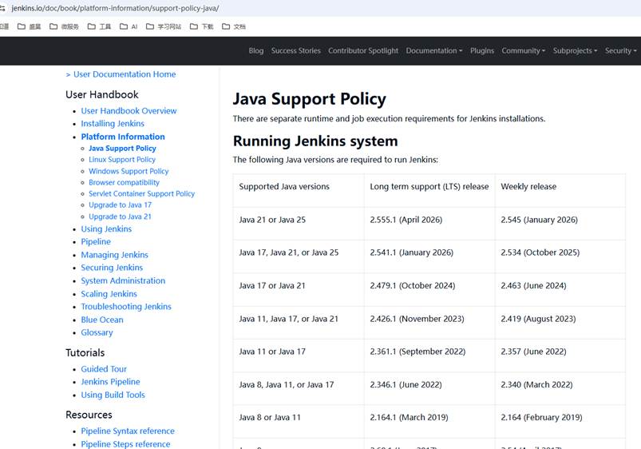Expand the Subprojects dropdown menu

tap(575, 51)
